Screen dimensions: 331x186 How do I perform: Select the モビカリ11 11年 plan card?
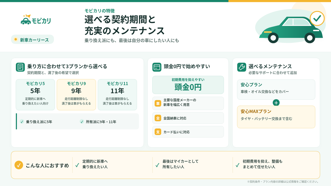click(x=117, y=95)
